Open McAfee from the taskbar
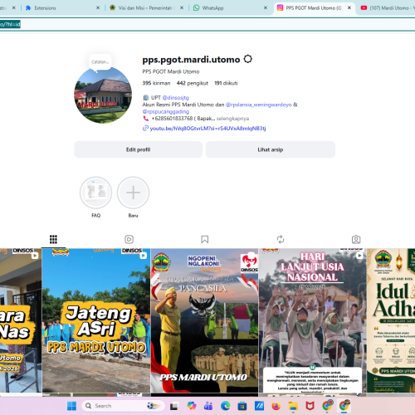Viewport: 415px width, 415px height. (310, 406)
